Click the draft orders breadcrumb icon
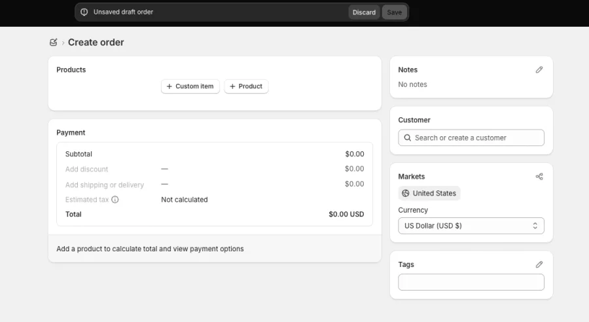The height and width of the screenshot is (322, 589). (54, 43)
